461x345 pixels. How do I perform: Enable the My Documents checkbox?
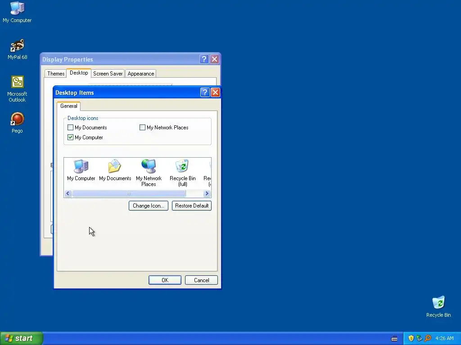(x=70, y=127)
